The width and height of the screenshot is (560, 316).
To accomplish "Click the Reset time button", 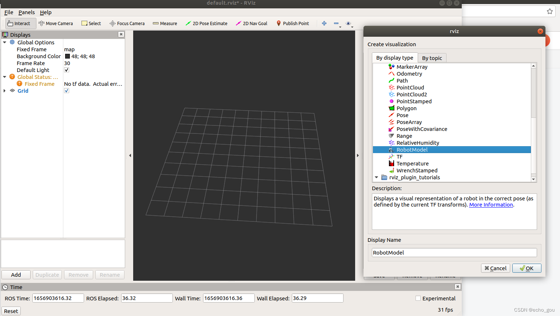I will pos(11,311).
